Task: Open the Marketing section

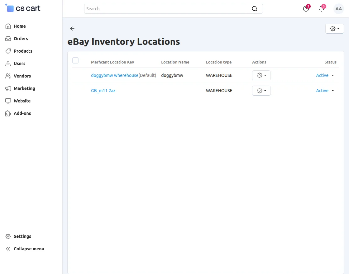Action: point(24,88)
